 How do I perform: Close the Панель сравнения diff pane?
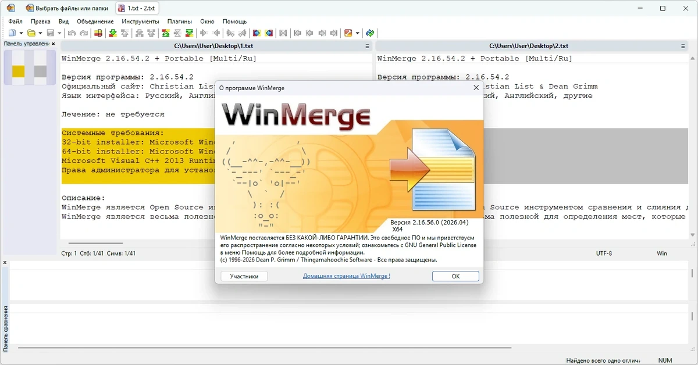(x=5, y=263)
